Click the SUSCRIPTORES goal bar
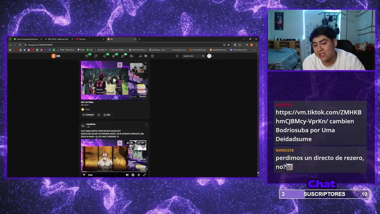Viewport: 380px width, 214px height. 324,194
